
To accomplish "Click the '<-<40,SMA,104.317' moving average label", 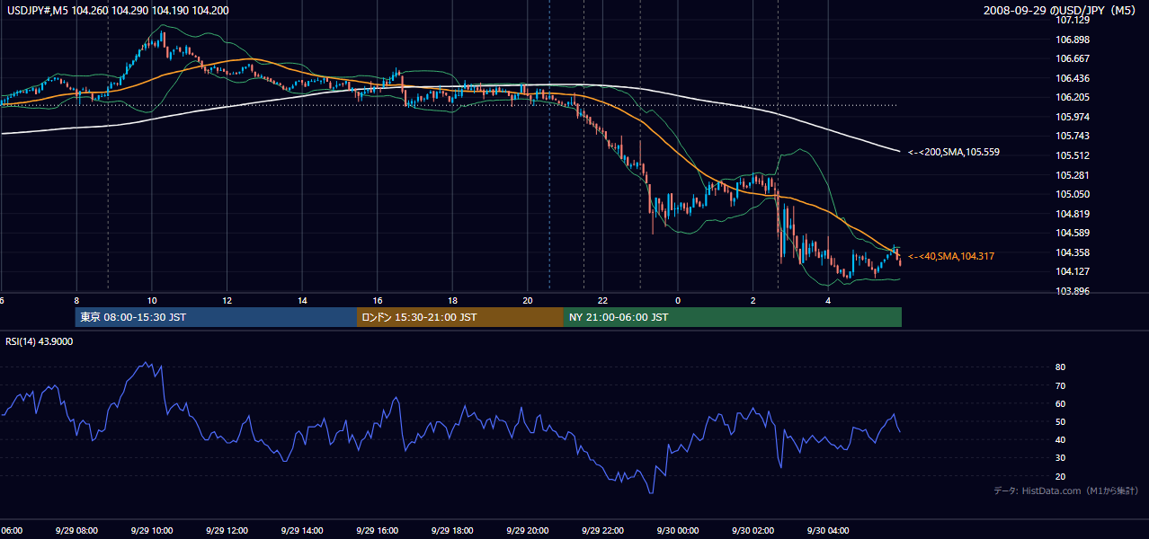I will (x=950, y=257).
